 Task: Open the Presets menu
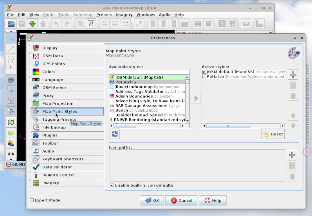tap(104, 15)
